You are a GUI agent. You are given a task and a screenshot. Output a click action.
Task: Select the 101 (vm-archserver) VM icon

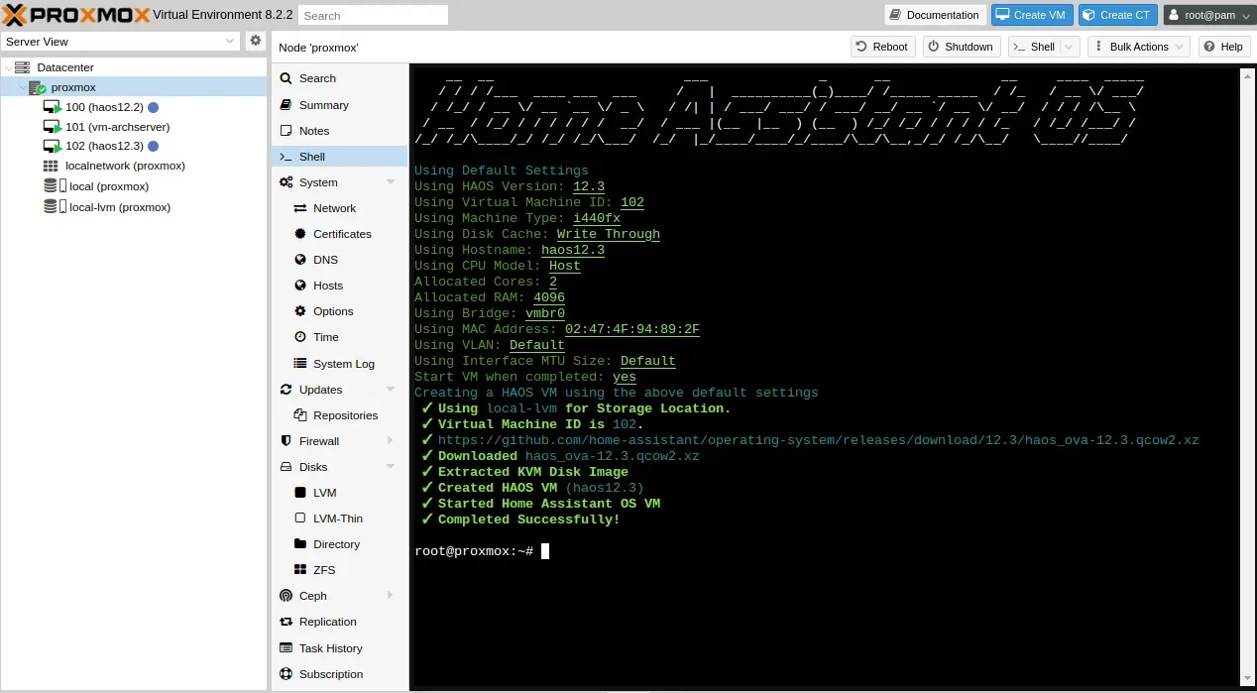tap(53, 127)
